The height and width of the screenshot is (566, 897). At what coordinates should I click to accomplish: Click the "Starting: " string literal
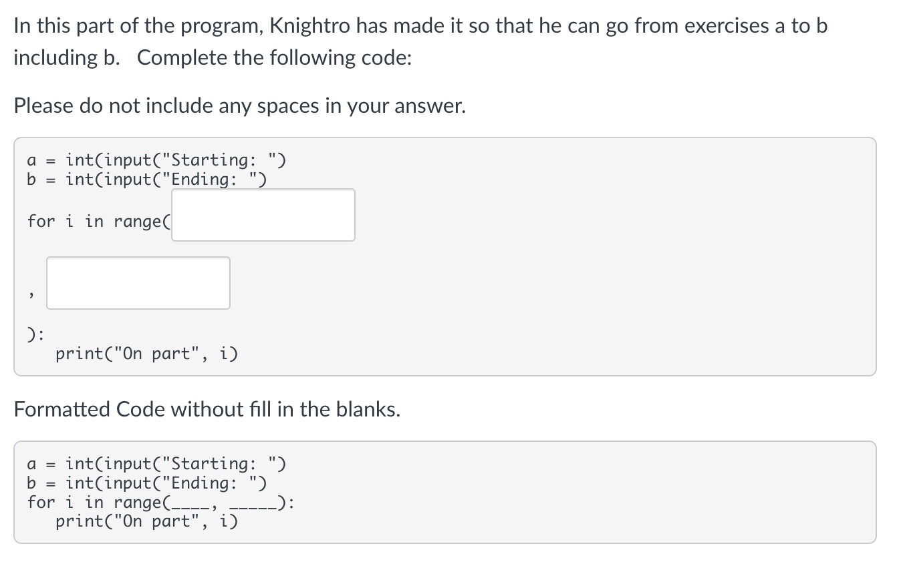point(221,160)
